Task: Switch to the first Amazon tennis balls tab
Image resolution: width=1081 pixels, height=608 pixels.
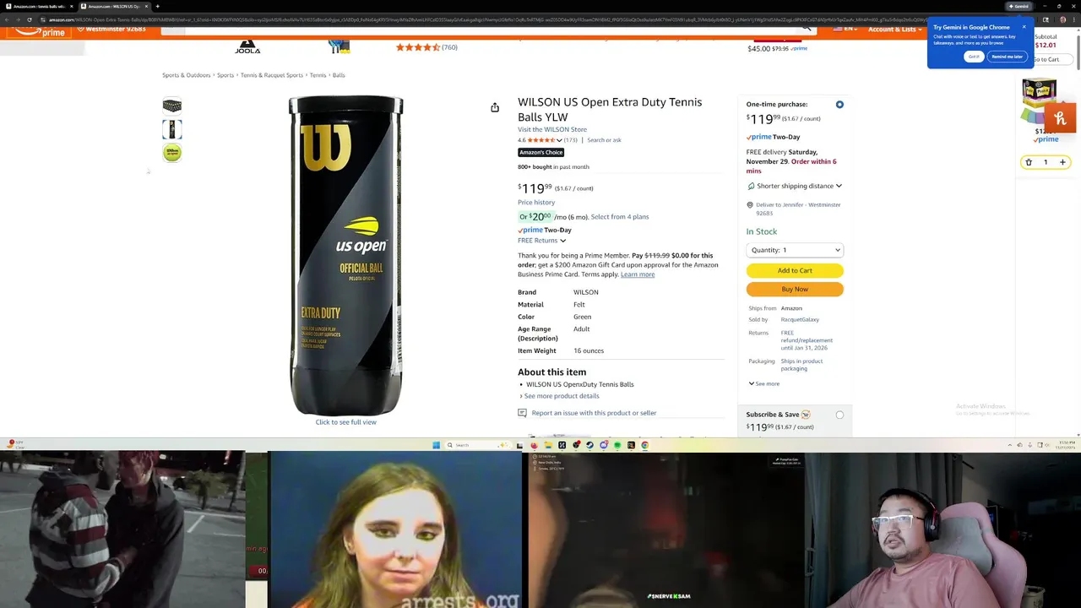Action: click(39, 6)
